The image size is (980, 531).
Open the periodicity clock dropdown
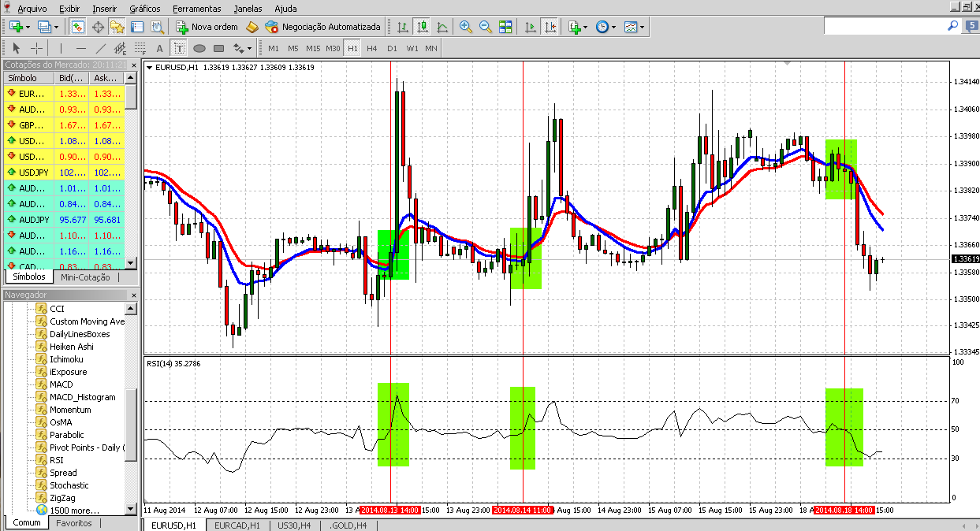tap(606, 27)
